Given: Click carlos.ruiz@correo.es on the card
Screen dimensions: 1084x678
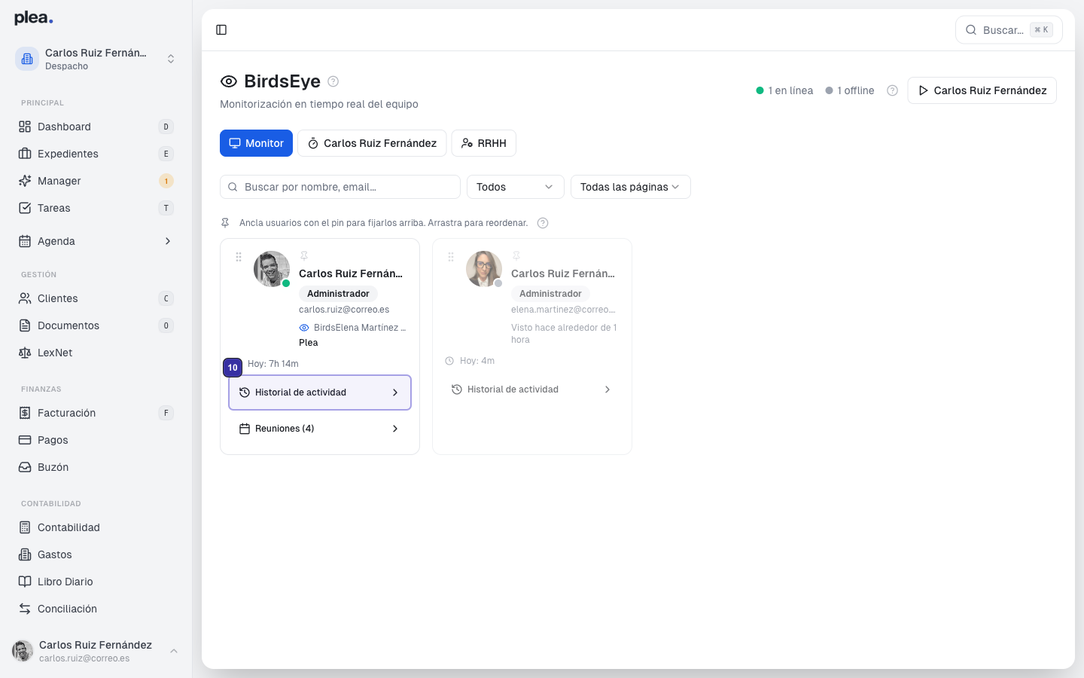Looking at the screenshot, I should [x=344, y=310].
